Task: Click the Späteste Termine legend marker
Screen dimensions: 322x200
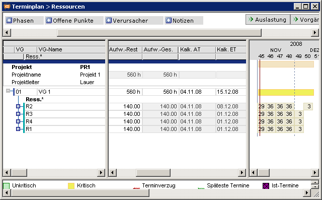Action: point(201,188)
